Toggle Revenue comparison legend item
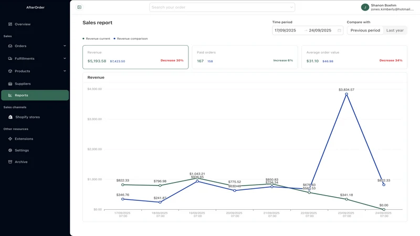 (130, 38)
